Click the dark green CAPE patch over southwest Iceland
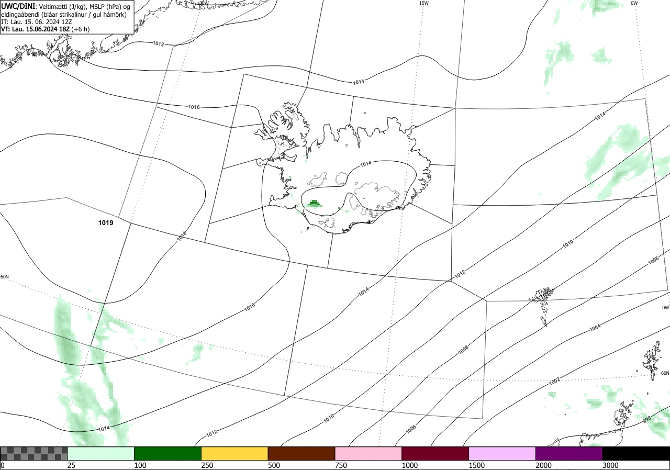The image size is (670, 470). 314,204
